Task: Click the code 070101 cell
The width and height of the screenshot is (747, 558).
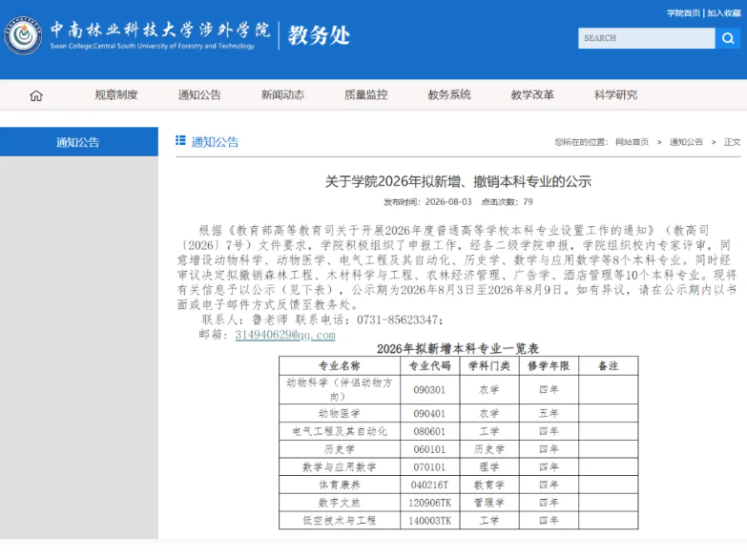Action: (x=429, y=467)
